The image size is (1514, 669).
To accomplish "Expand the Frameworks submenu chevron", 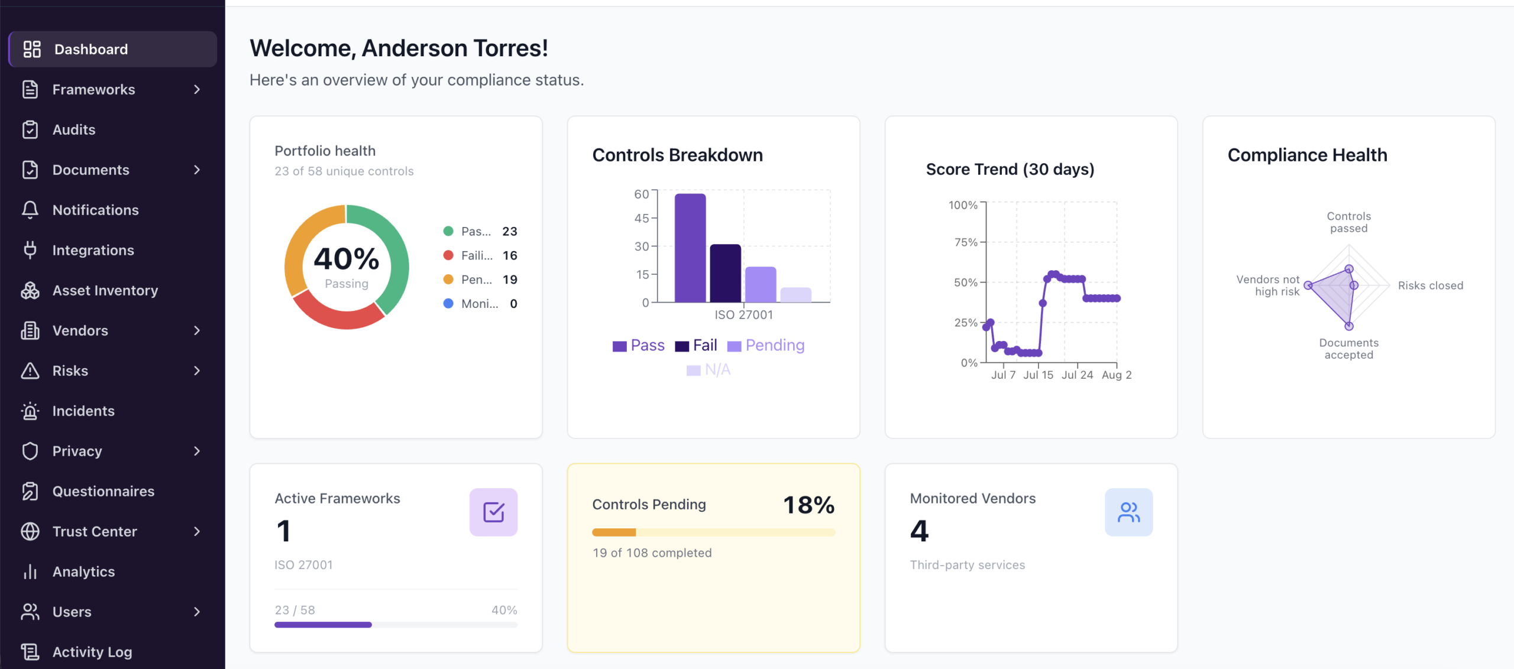I will point(197,89).
